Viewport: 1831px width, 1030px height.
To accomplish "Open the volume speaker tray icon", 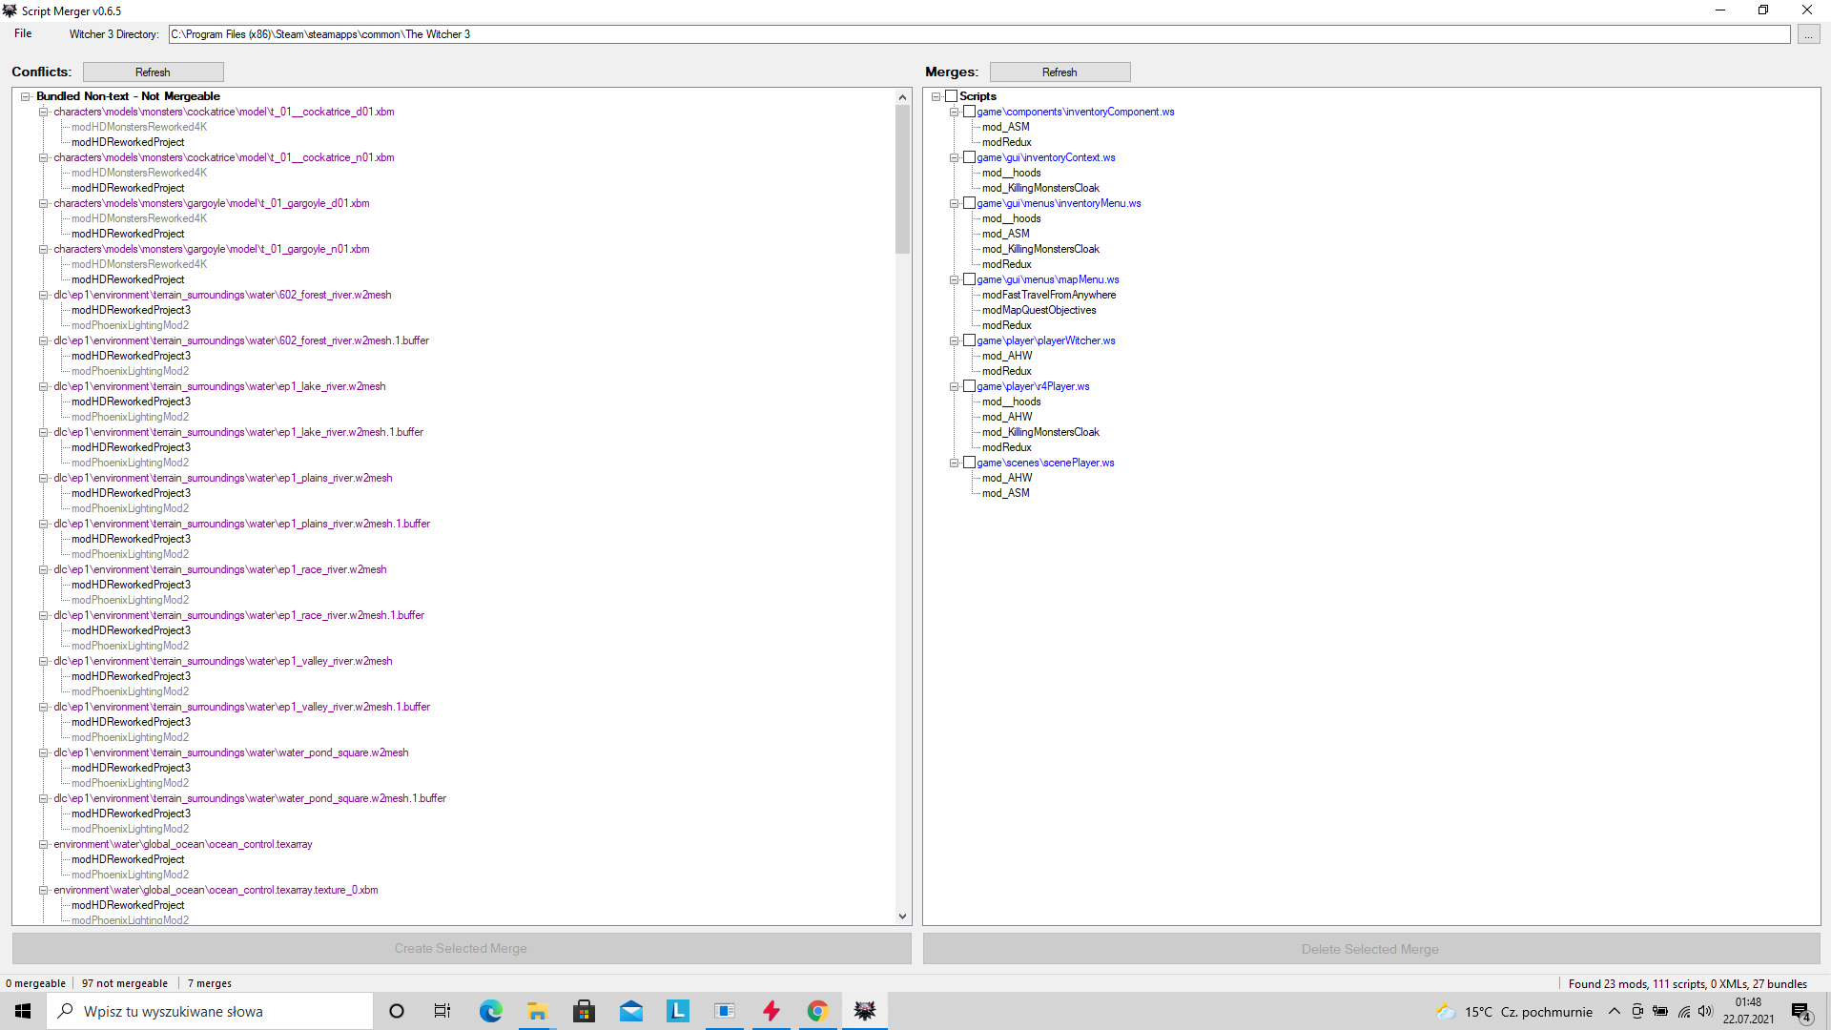I will coord(1706,1011).
